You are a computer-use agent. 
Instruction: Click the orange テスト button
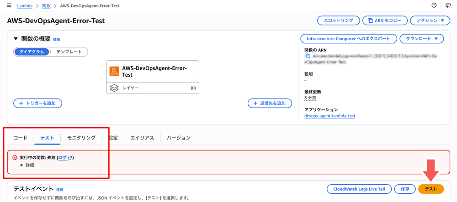pyautogui.click(x=430, y=189)
